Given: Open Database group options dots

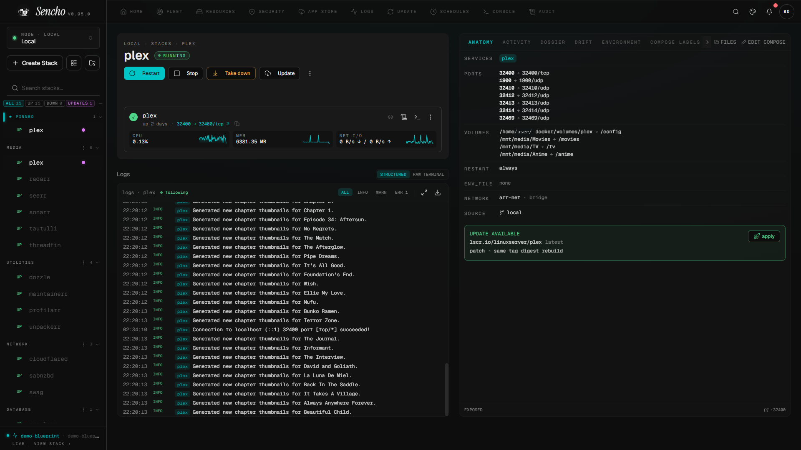Looking at the screenshot, I should click(83, 410).
